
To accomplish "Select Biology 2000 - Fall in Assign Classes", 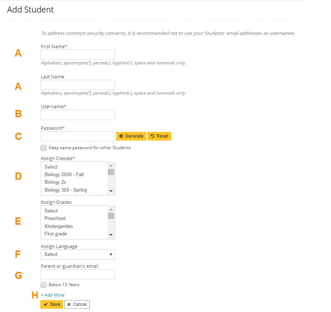I will (x=64, y=174).
